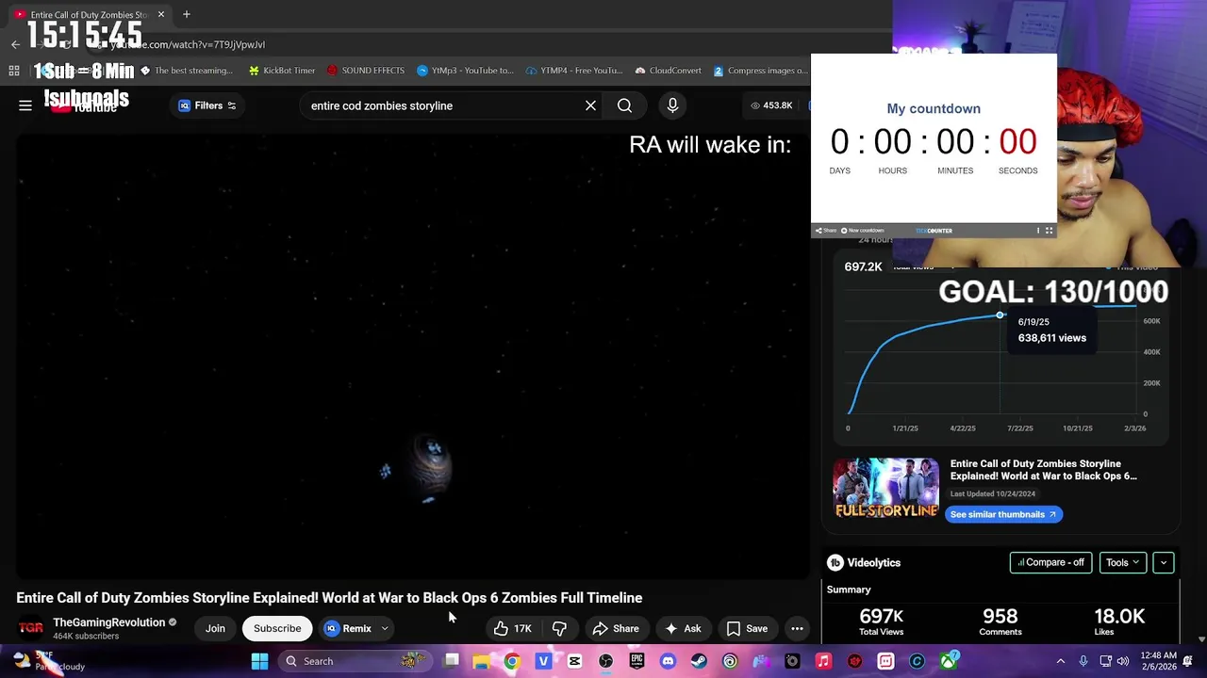Open CapCut from the taskbar
This screenshot has height=678, width=1207.
tap(574, 661)
